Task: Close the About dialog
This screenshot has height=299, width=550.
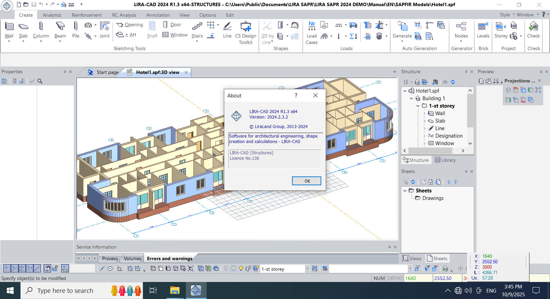Action: click(316, 95)
